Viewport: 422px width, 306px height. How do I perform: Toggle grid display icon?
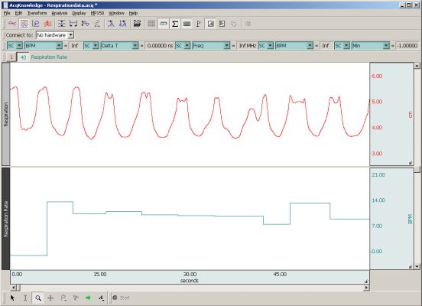click(151, 24)
